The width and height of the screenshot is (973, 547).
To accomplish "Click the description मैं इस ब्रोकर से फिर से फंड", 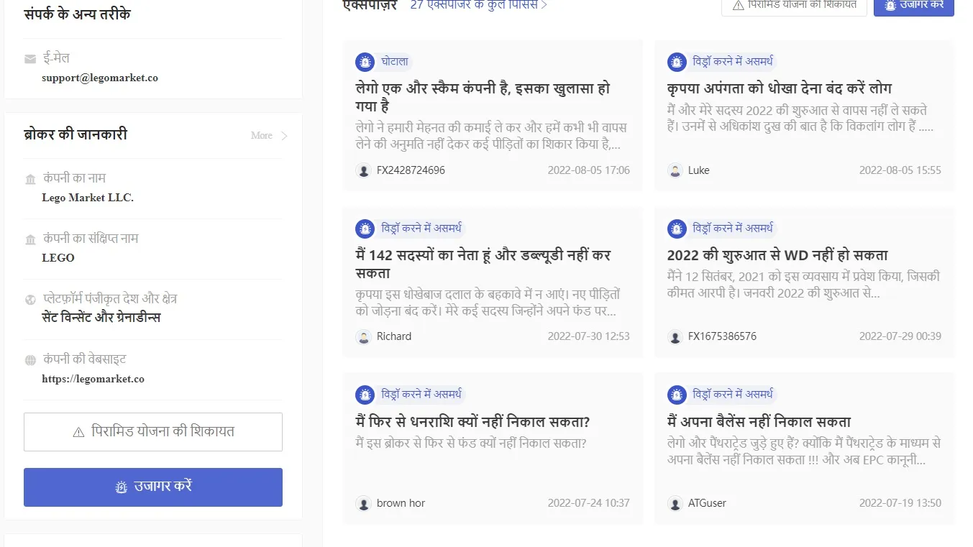I will (x=471, y=443).
